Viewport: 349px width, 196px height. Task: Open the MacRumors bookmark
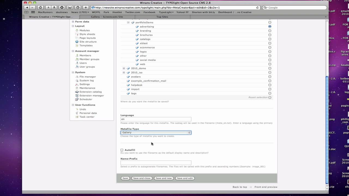coord(45,12)
